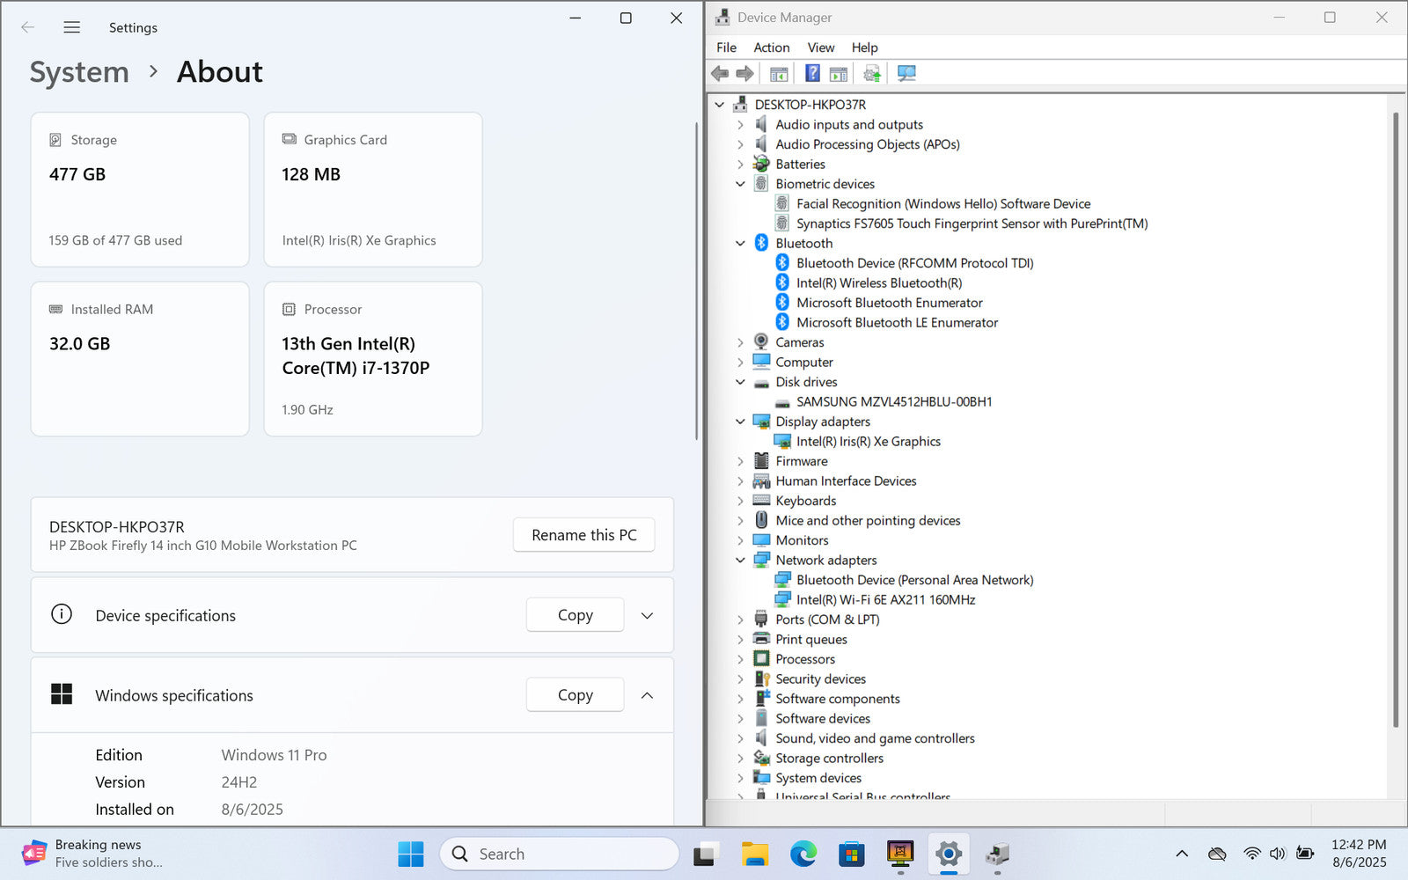Open File Explorer from the taskbar
The width and height of the screenshot is (1408, 880).
(x=755, y=854)
